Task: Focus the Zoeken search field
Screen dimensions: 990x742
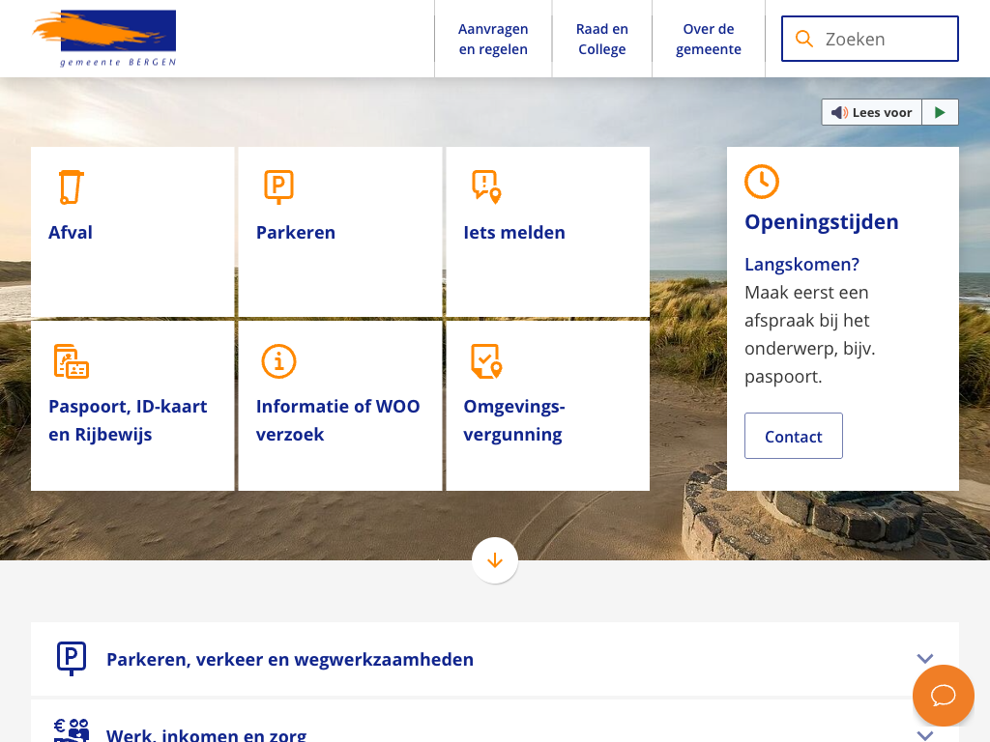Action: coord(869,39)
